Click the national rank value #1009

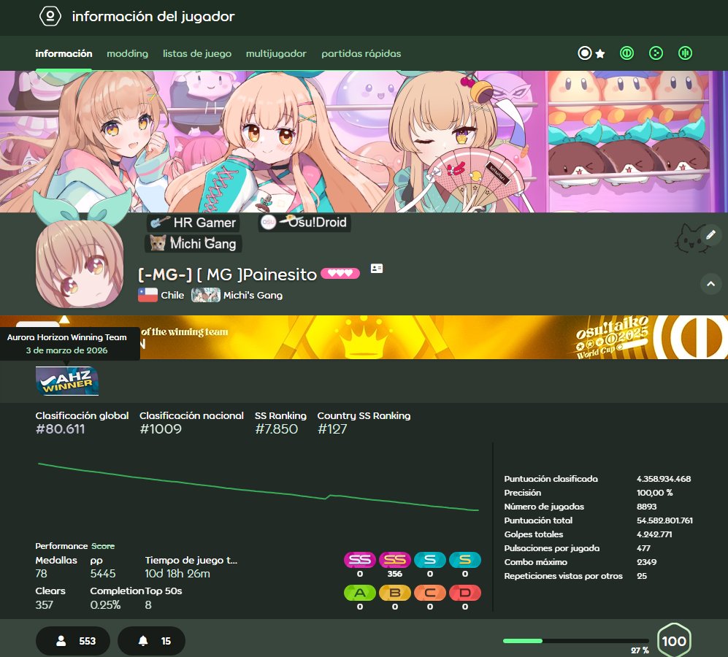tap(161, 429)
